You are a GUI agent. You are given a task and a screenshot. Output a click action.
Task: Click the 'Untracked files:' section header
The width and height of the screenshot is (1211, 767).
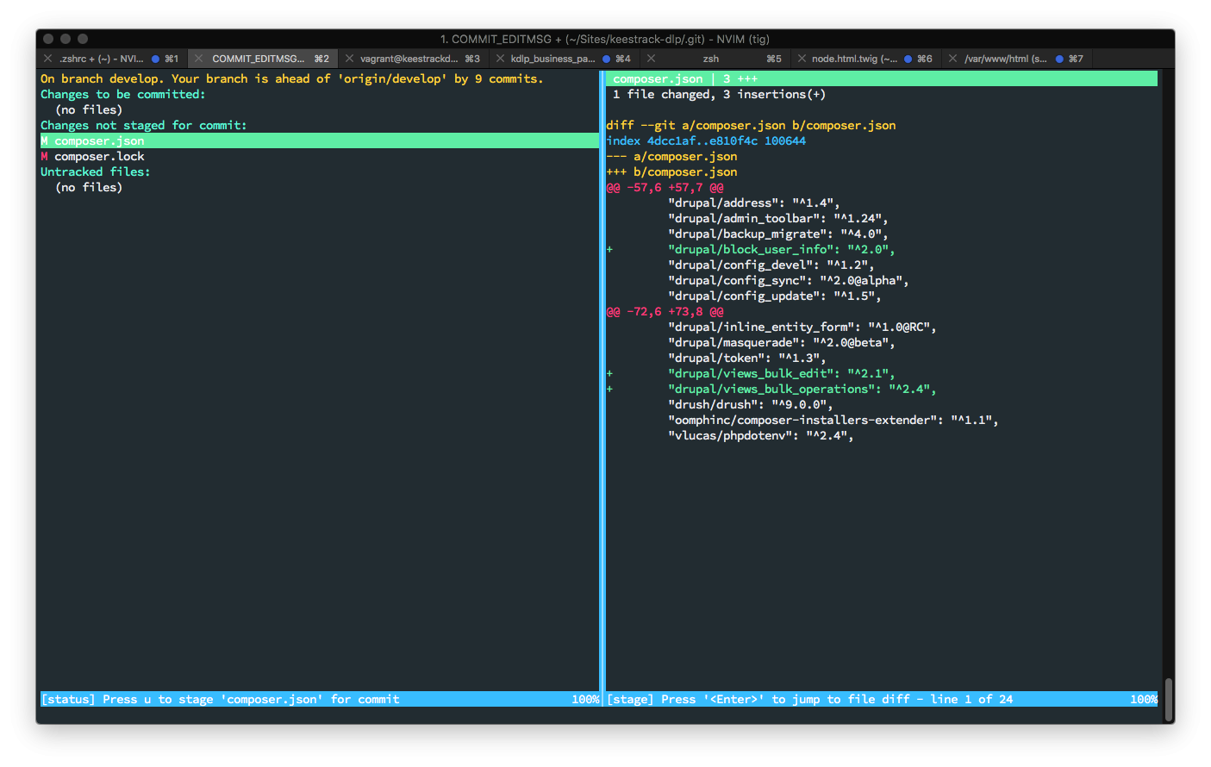point(95,171)
